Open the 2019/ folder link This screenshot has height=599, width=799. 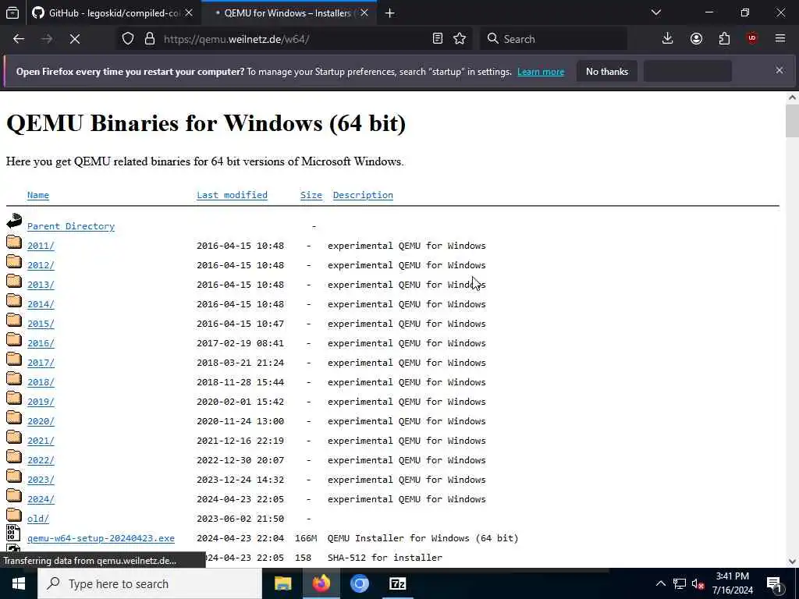[x=41, y=402]
